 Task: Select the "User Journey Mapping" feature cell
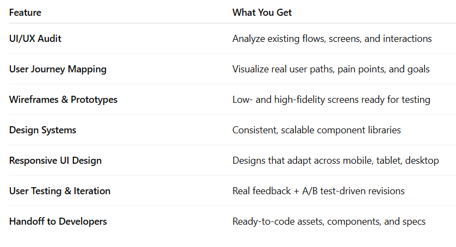(x=58, y=69)
